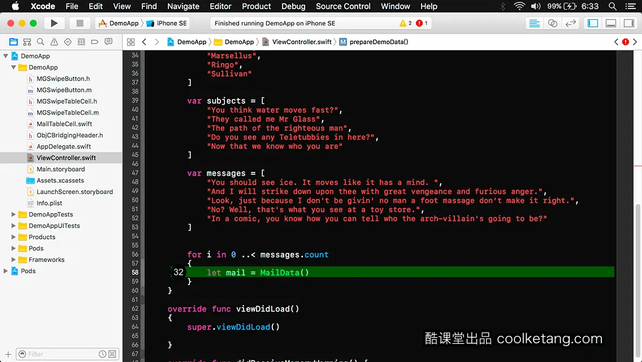Viewport: 642px width, 362px height.
Task: Click the 32 iteration count badge
Action: 179,272
